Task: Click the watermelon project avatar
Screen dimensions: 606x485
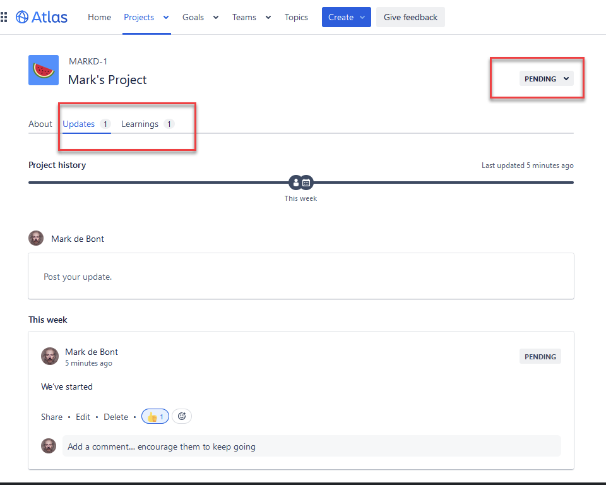Action: (x=43, y=70)
